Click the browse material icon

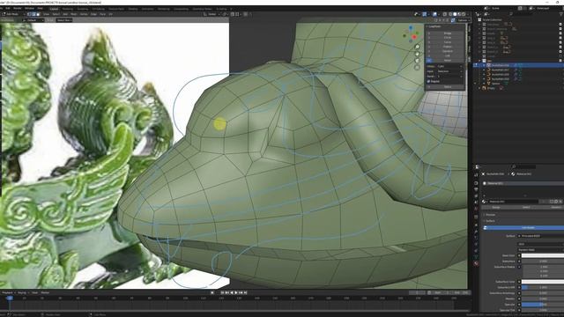(484, 202)
